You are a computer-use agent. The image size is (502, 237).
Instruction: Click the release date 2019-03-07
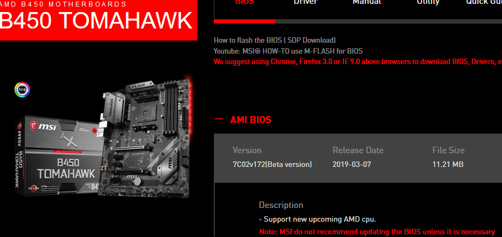click(352, 165)
